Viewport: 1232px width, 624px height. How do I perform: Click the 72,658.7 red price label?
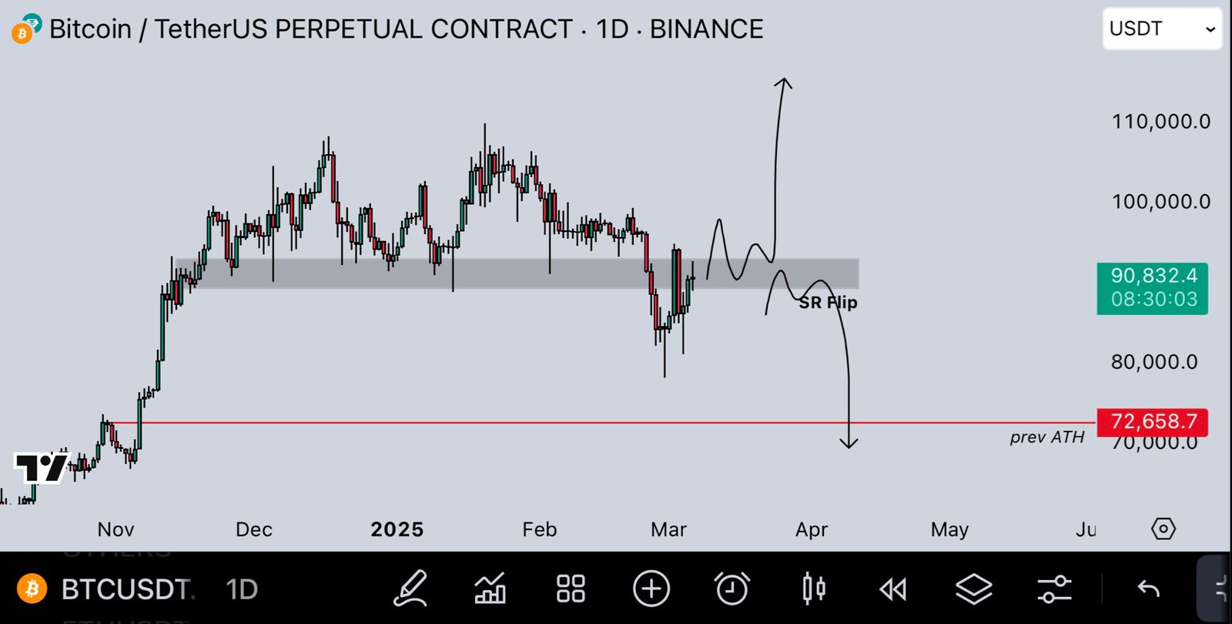(x=1153, y=421)
